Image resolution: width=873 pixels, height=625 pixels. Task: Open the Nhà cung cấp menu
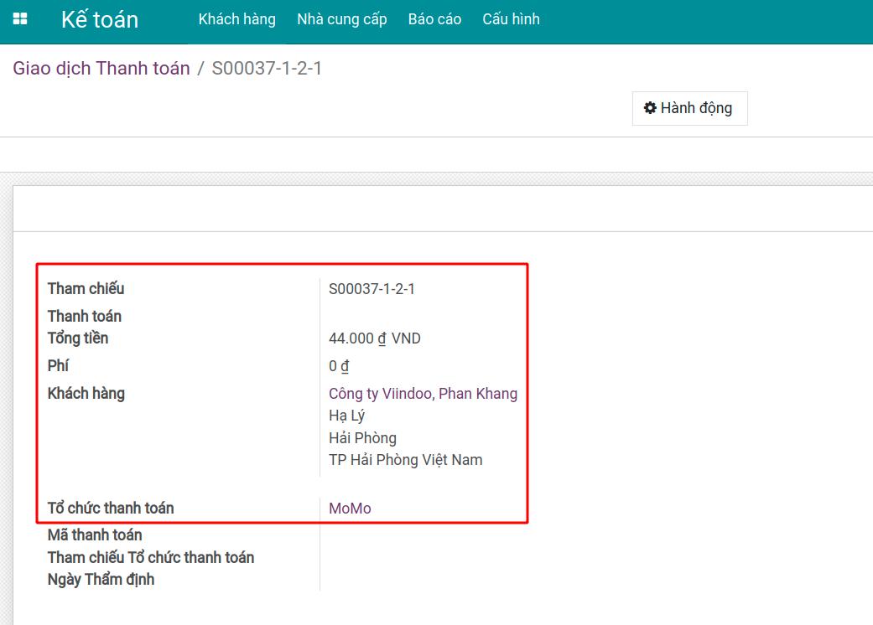pos(341,19)
